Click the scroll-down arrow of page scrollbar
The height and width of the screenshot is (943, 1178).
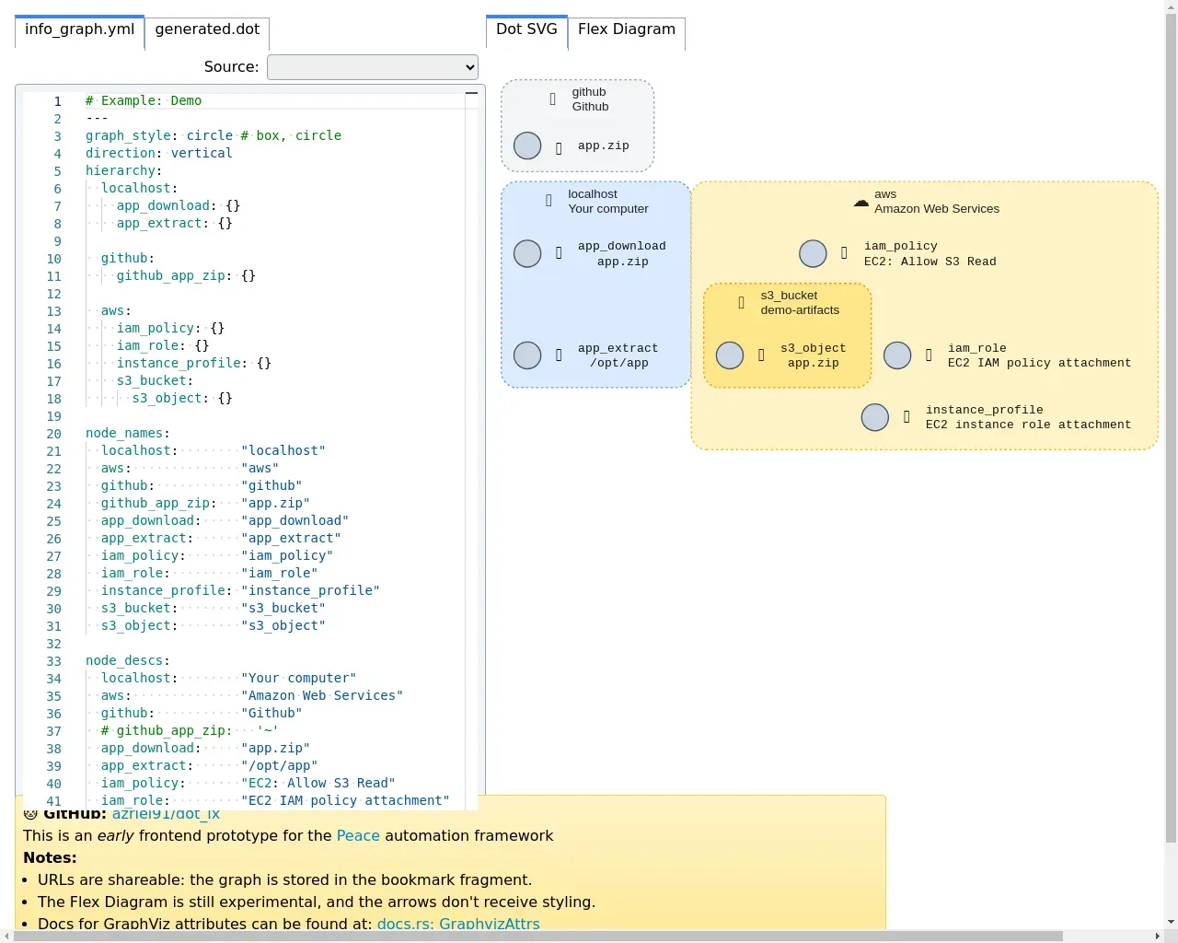pyautogui.click(x=1171, y=923)
